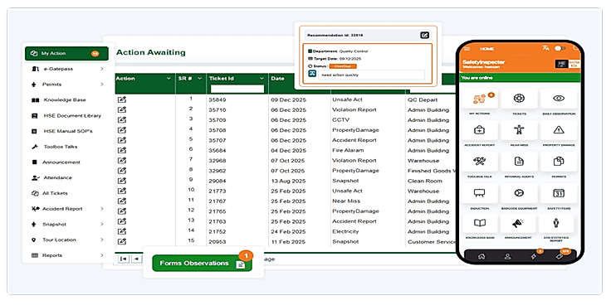Image resolution: width=611 pixels, height=305 pixels.
Task: Expand Snapshot submenu chevron
Action: click(102, 225)
